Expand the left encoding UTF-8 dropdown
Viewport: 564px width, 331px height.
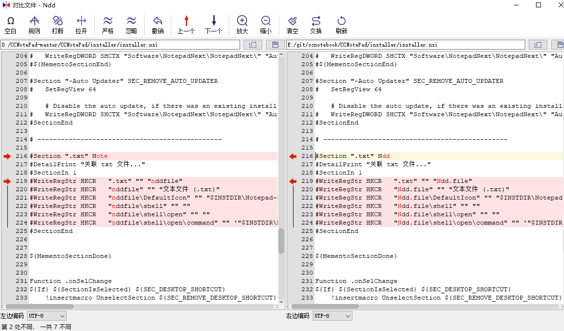47,316
